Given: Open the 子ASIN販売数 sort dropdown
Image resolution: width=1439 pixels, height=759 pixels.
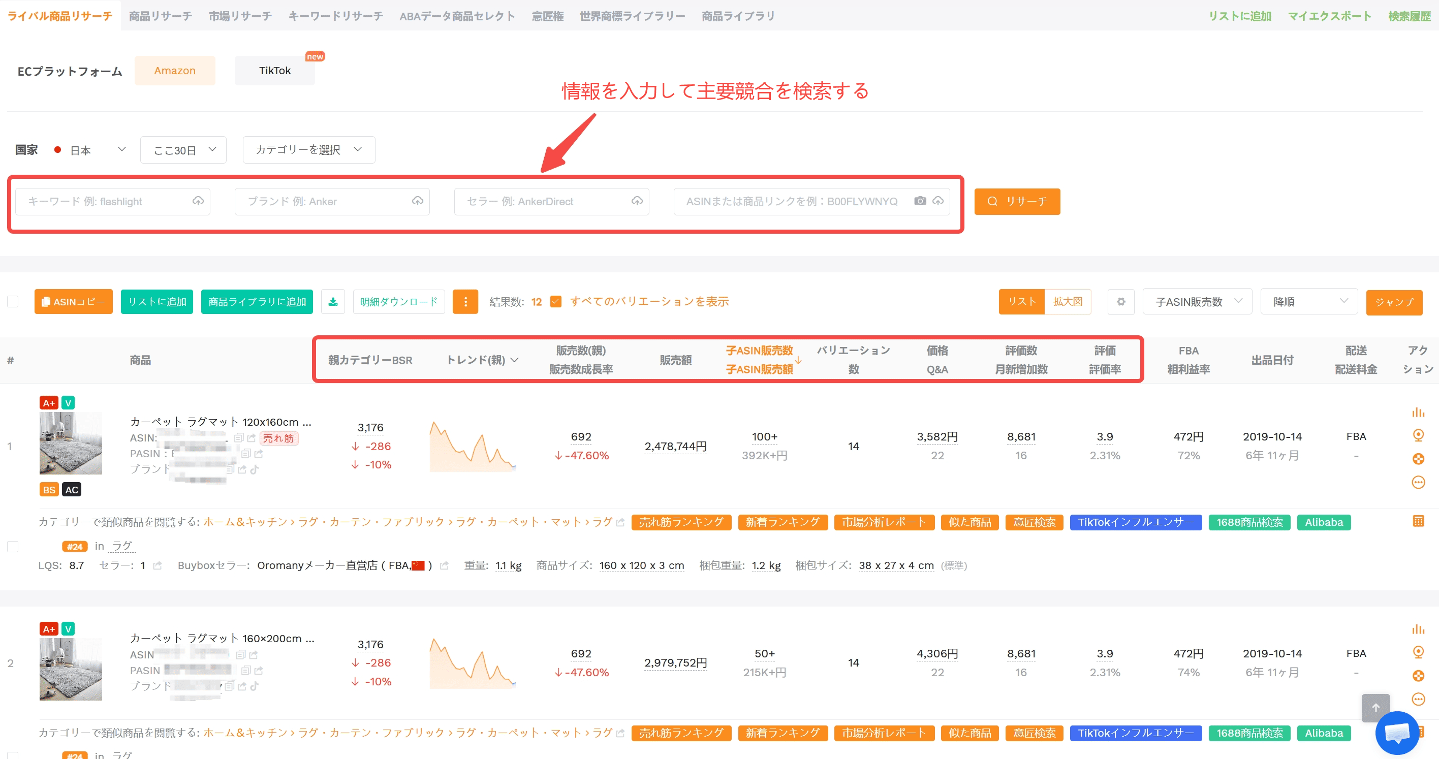Looking at the screenshot, I should (1198, 302).
